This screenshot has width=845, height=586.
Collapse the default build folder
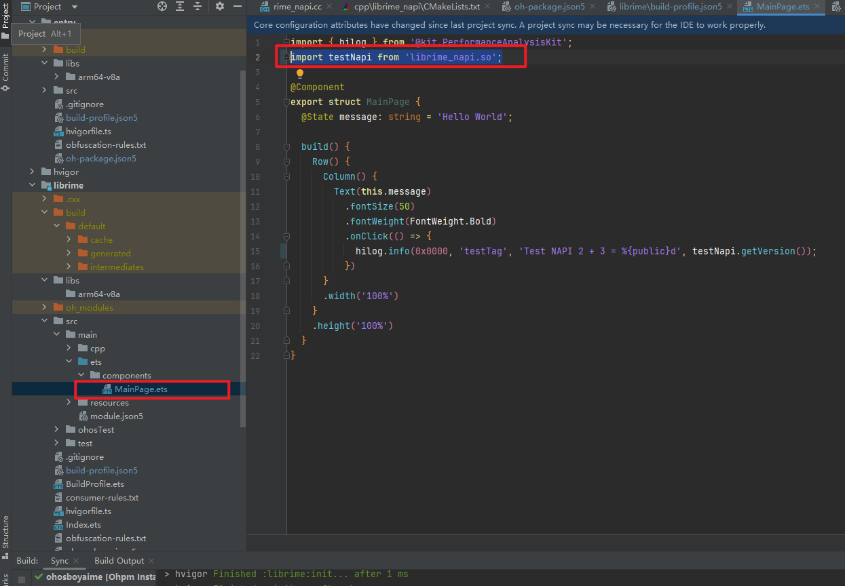click(x=57, y=227)
